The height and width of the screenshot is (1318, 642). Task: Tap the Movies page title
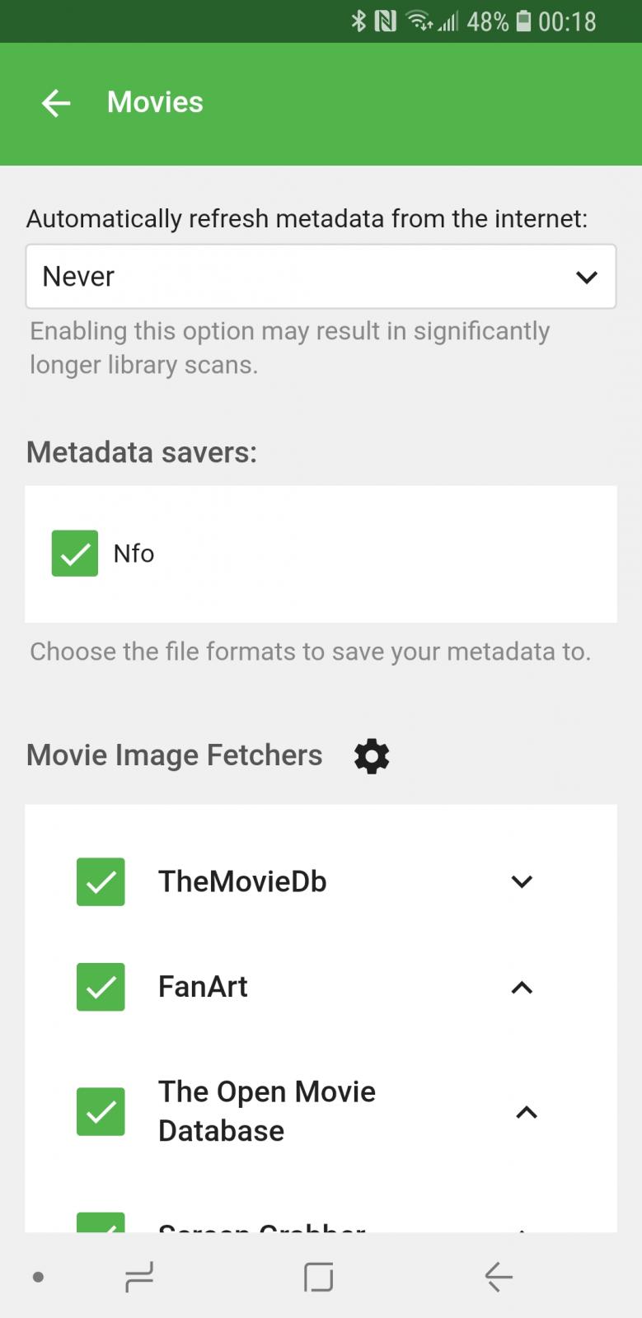(x=155, y=102)
